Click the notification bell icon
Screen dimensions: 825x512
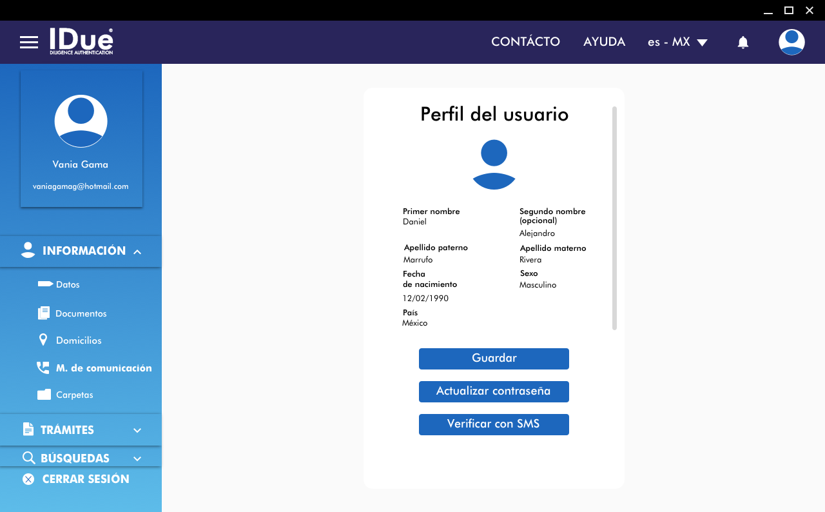click(742, 43)
